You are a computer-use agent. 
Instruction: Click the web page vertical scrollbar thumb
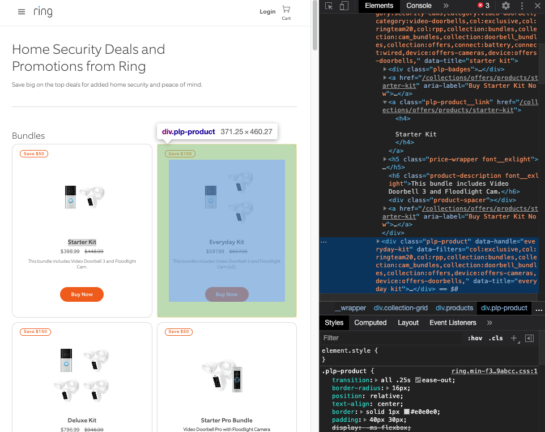coord(315,25)
